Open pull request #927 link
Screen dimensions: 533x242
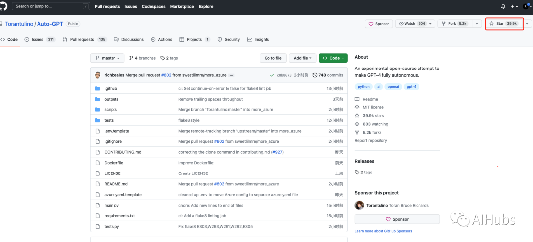point(277,152)
